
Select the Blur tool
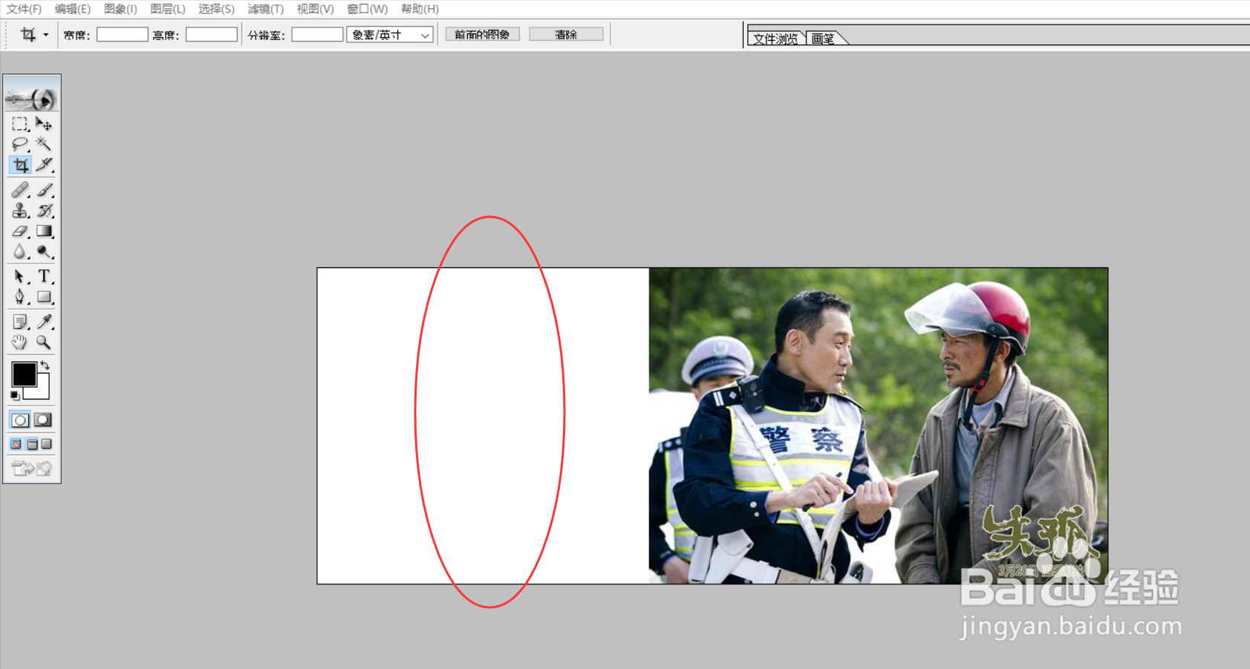click(20, 252)
